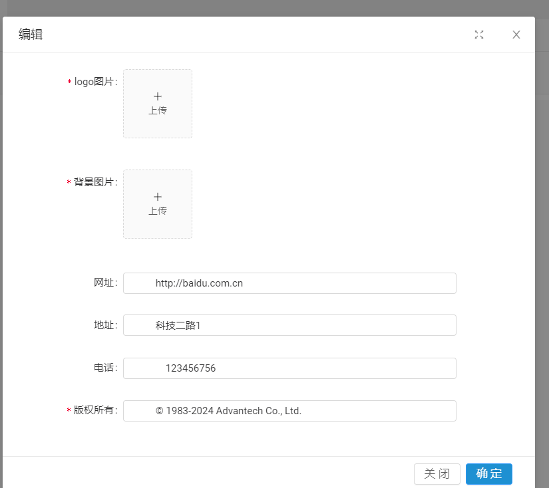Focus the 网址 field with http://baidu.com.cn

pyautogui.click(x=289, y=283)
